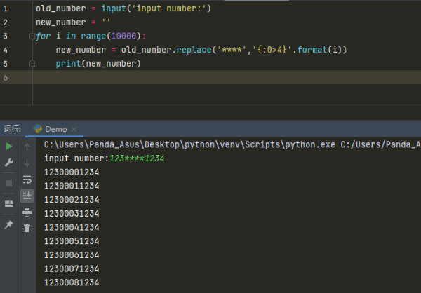Click the 运行 panel label

coord(12,129)
